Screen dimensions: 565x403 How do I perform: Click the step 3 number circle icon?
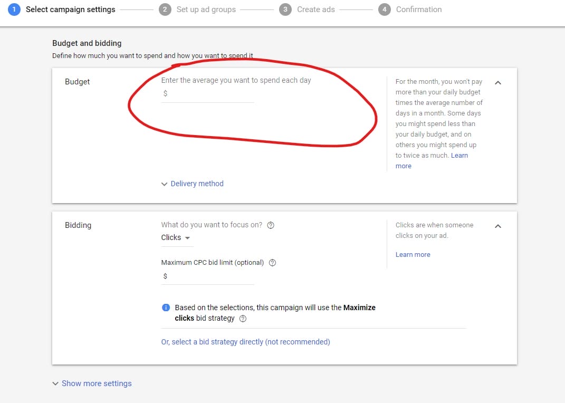point(285,9)
